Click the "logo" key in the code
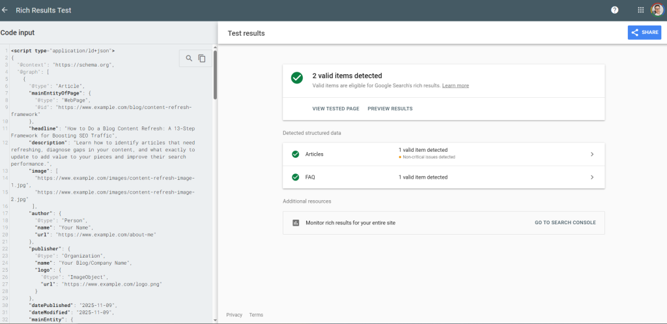This screenshot has width=667, height=324. point(44,269)
